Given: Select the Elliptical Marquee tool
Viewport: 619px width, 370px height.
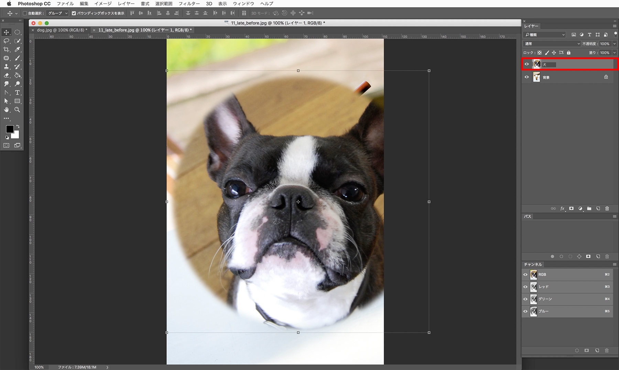Looking at the screenshot, I should (17, 32).
